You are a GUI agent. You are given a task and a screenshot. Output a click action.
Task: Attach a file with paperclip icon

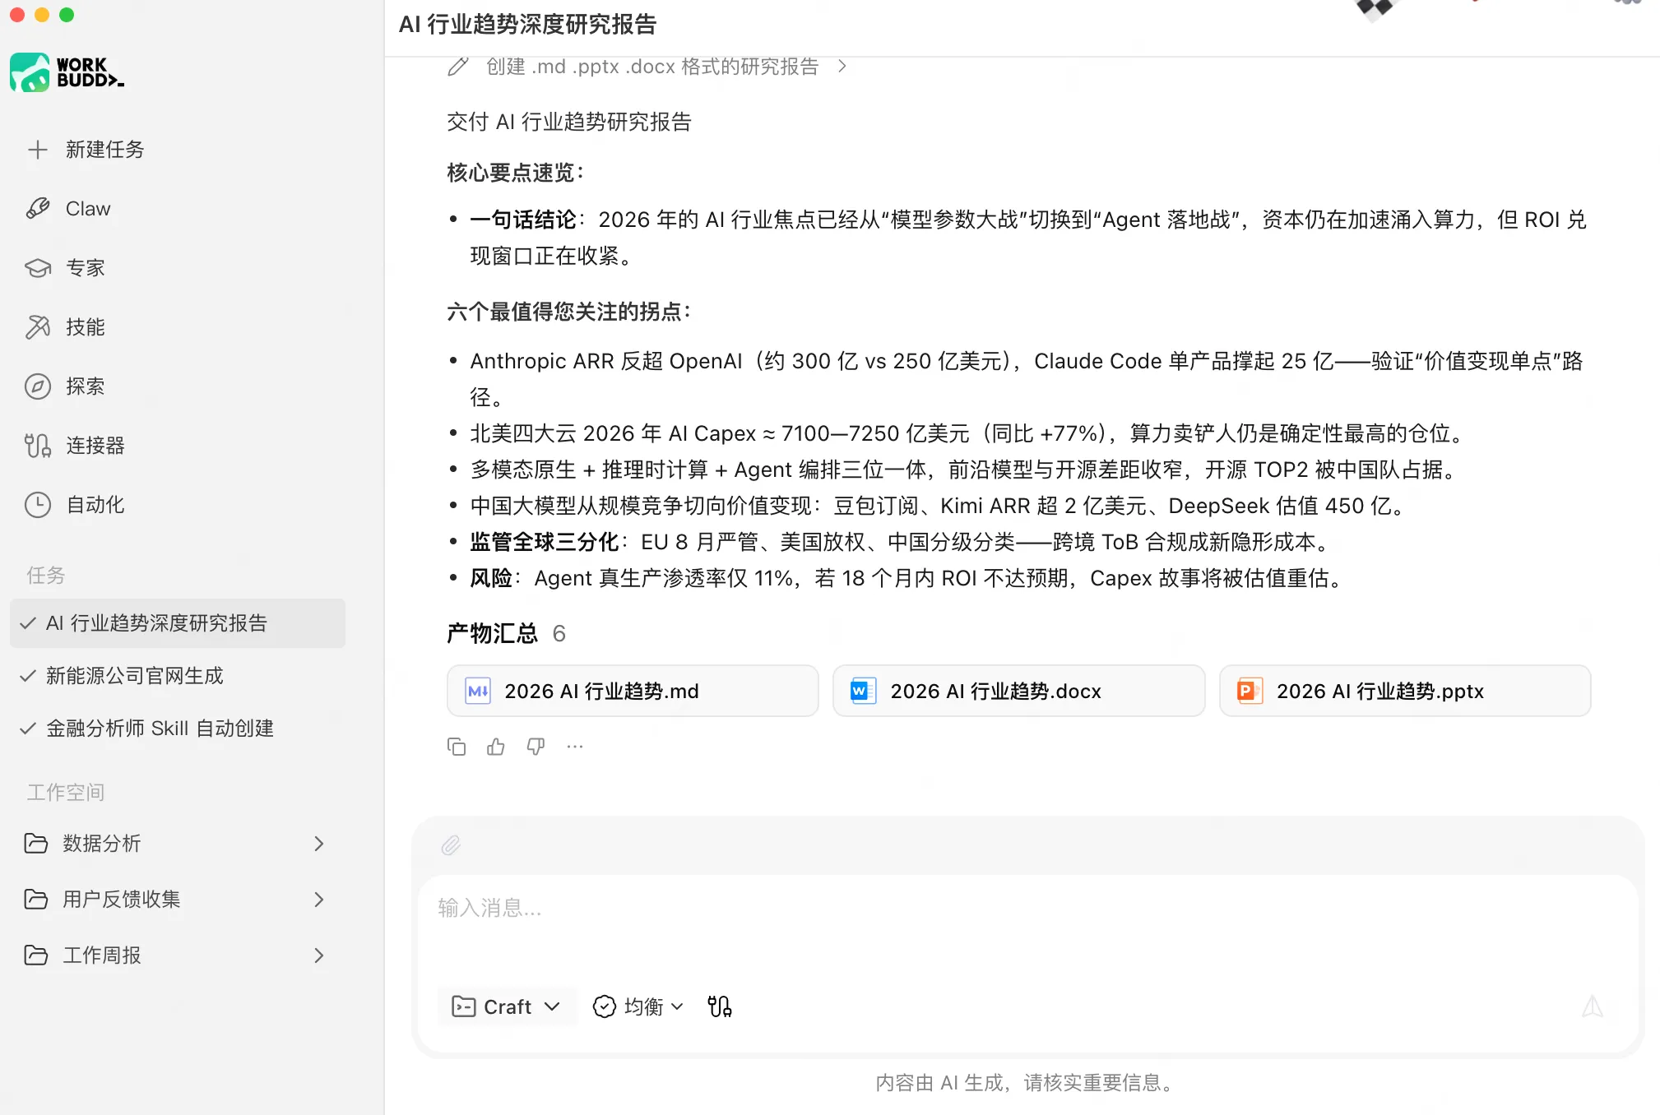pyautogui.click(x=451, y=845)
